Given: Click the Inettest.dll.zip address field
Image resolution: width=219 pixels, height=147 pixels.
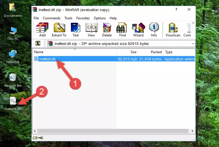Looking at the screenshot, I should pos(121,44).
